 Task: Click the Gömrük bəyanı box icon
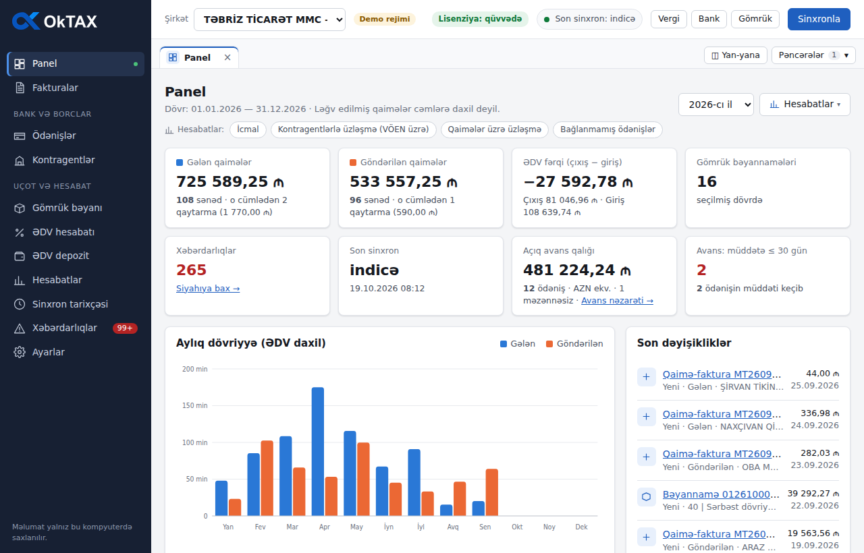pyautogui.click(x=20, y=208)
